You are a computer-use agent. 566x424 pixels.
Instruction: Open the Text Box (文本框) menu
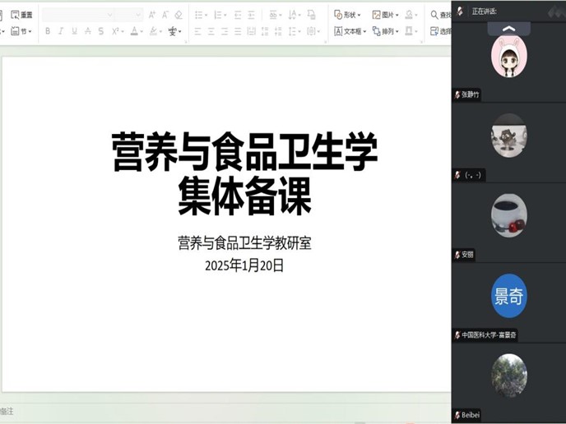(x=350, y=31)
